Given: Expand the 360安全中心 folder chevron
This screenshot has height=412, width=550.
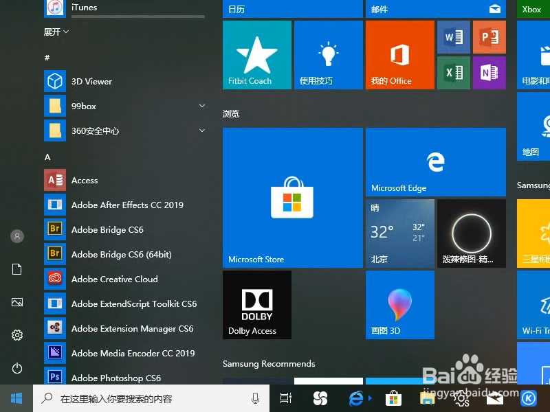Looking at the screenshot, I should pyautogui.click(x=202, y=130).
